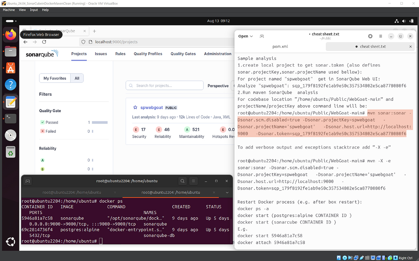This screenshot has height=261, width=419.
Task: Open terminal search with the magnifier icon
Action: pyautogui.click(x=182, y=181)
